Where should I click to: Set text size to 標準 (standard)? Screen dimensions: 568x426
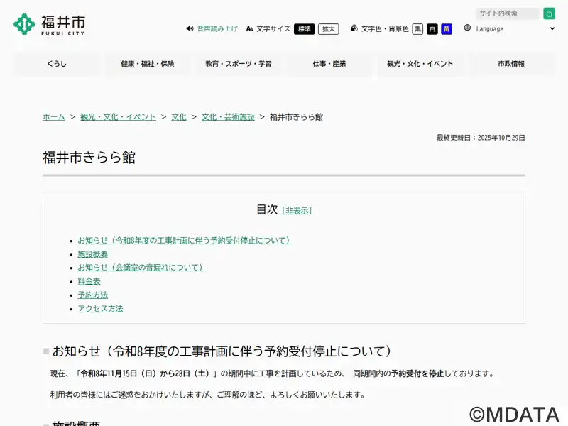coord(304,29)
